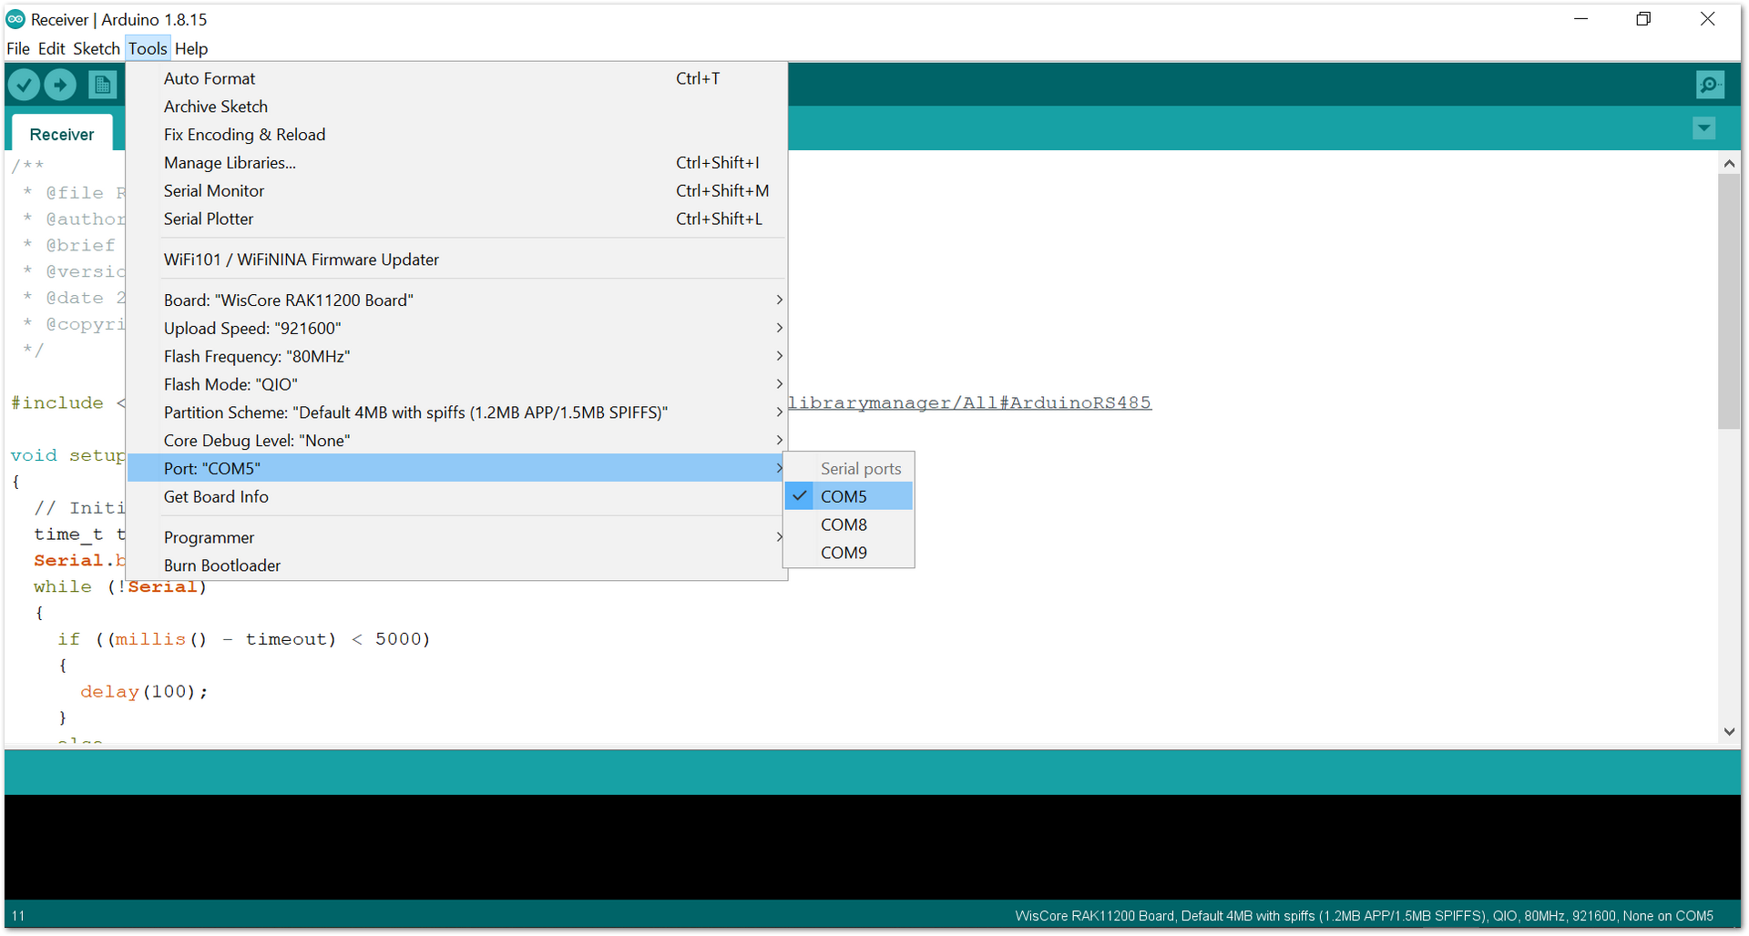
Task: Expand Core Debug Level submenu
Action: [x=456, y=441]
